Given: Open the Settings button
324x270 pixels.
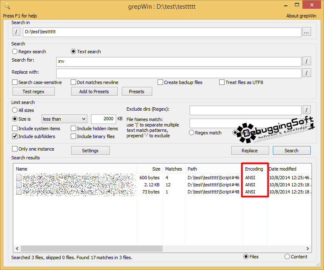Looking at the screenshot, I should (x=90, y=151).
